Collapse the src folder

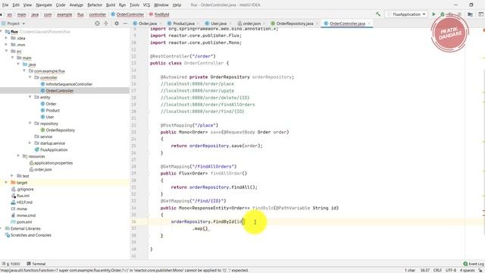click(6, 51)
